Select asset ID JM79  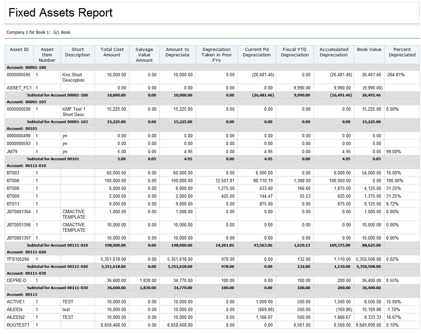12,152
